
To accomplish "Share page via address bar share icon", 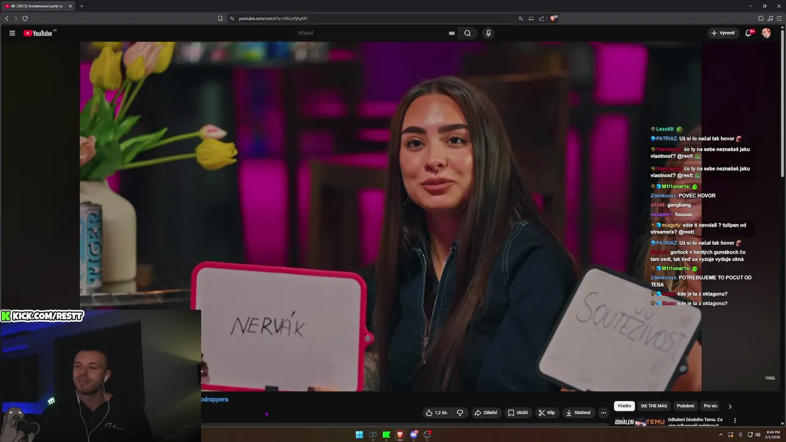I will click(542, 18).
